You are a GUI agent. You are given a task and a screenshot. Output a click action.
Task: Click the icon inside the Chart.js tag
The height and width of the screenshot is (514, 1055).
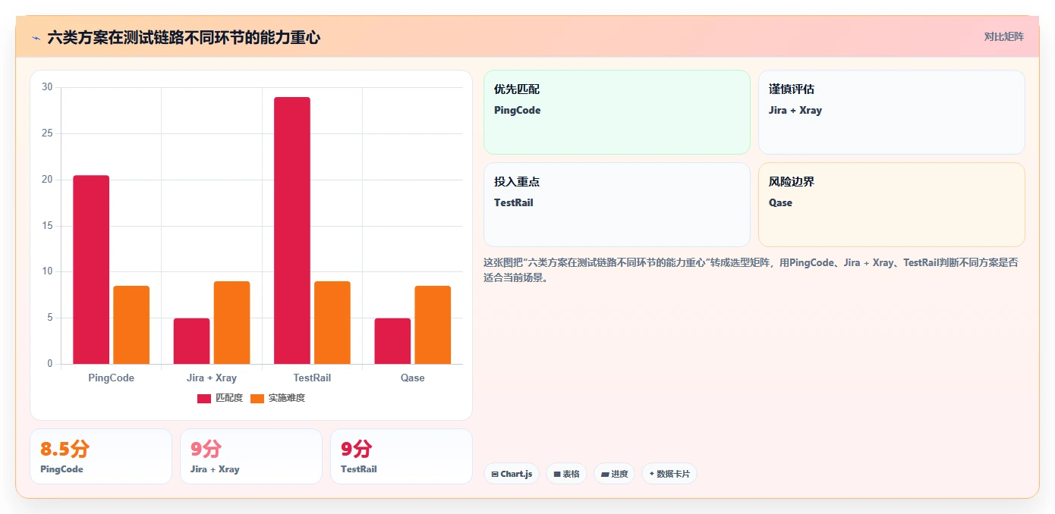[495, 474]
